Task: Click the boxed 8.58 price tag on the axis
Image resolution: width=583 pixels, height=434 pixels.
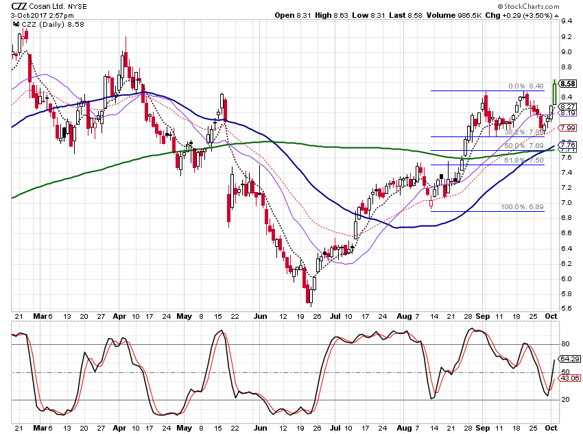Action: click(568, 84)
